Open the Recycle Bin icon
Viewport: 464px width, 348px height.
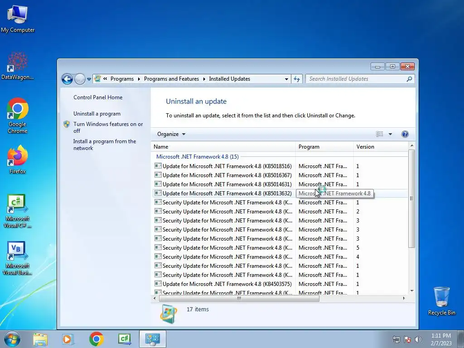pos(441,301)
